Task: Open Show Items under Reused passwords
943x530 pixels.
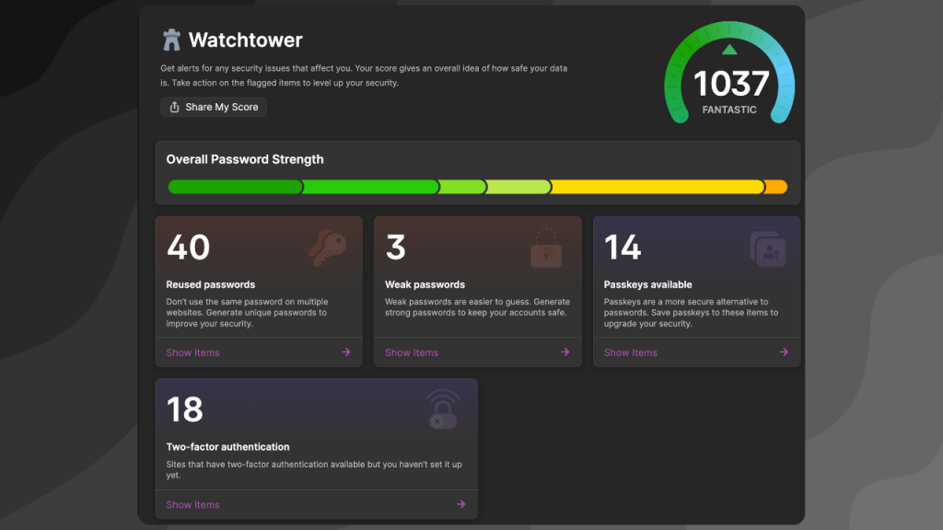Action: pyautogui.click(x=192, y=352)
